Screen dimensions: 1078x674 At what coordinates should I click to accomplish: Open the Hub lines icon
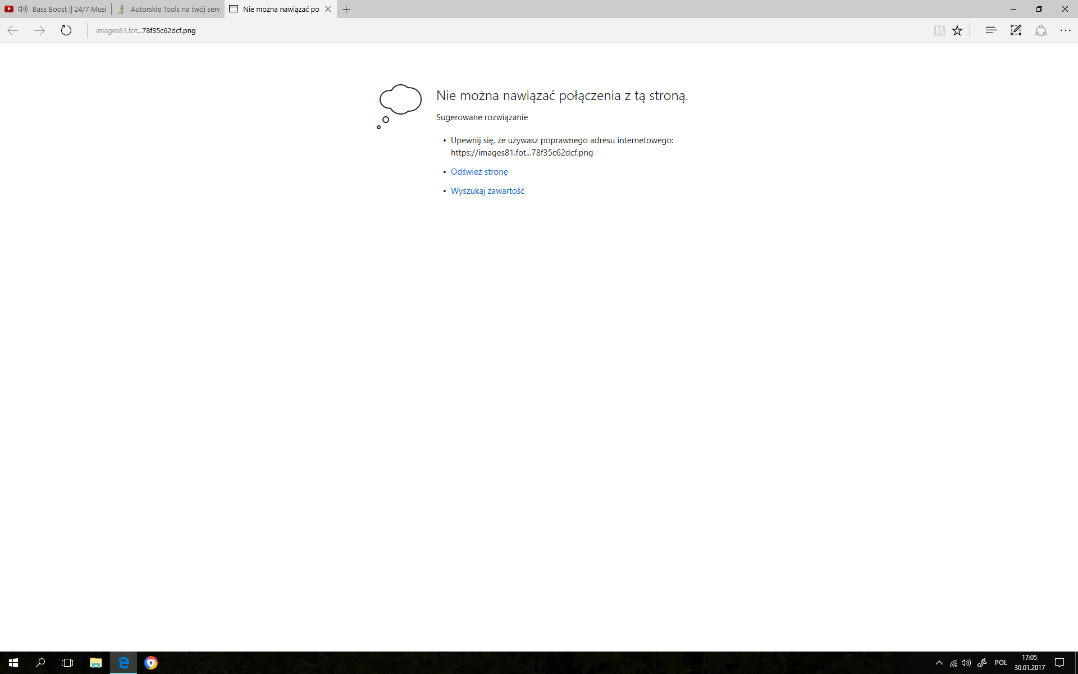coord(991,30)
